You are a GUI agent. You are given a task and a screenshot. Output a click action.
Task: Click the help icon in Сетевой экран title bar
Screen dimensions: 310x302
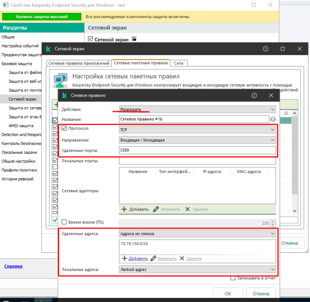click(x=265, y=49)
